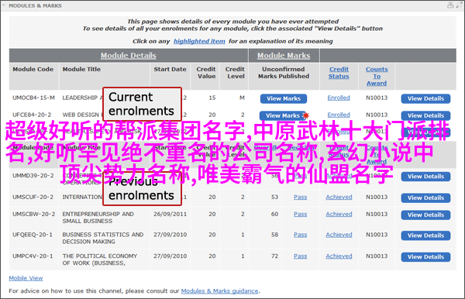The width and height of the screenshot is (465, 299).
Task: Click the red star icon beside View Marks
Action: pos(306,115)
